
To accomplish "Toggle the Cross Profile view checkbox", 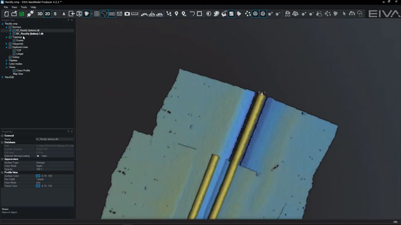I will 14,70.
